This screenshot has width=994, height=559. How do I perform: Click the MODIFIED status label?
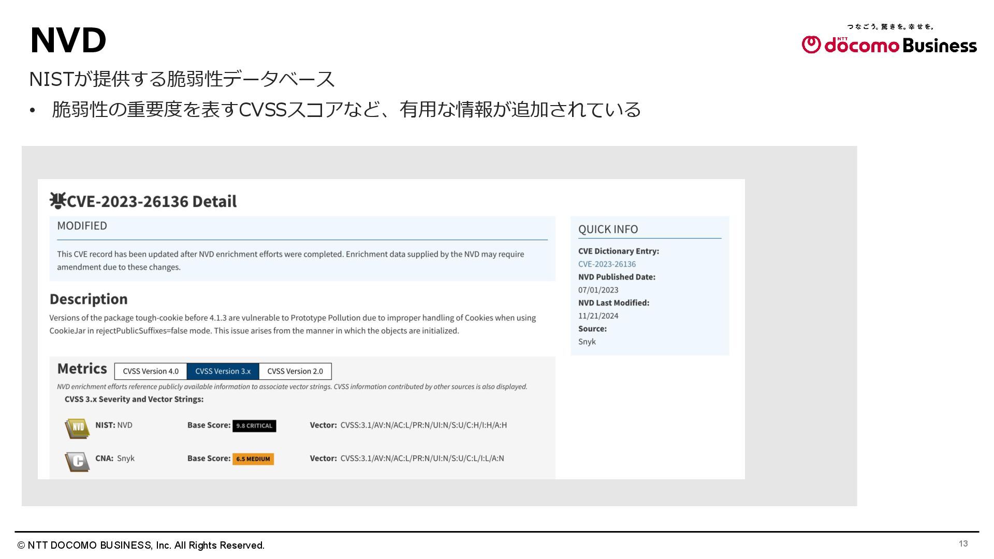click(x=82, y=226)
